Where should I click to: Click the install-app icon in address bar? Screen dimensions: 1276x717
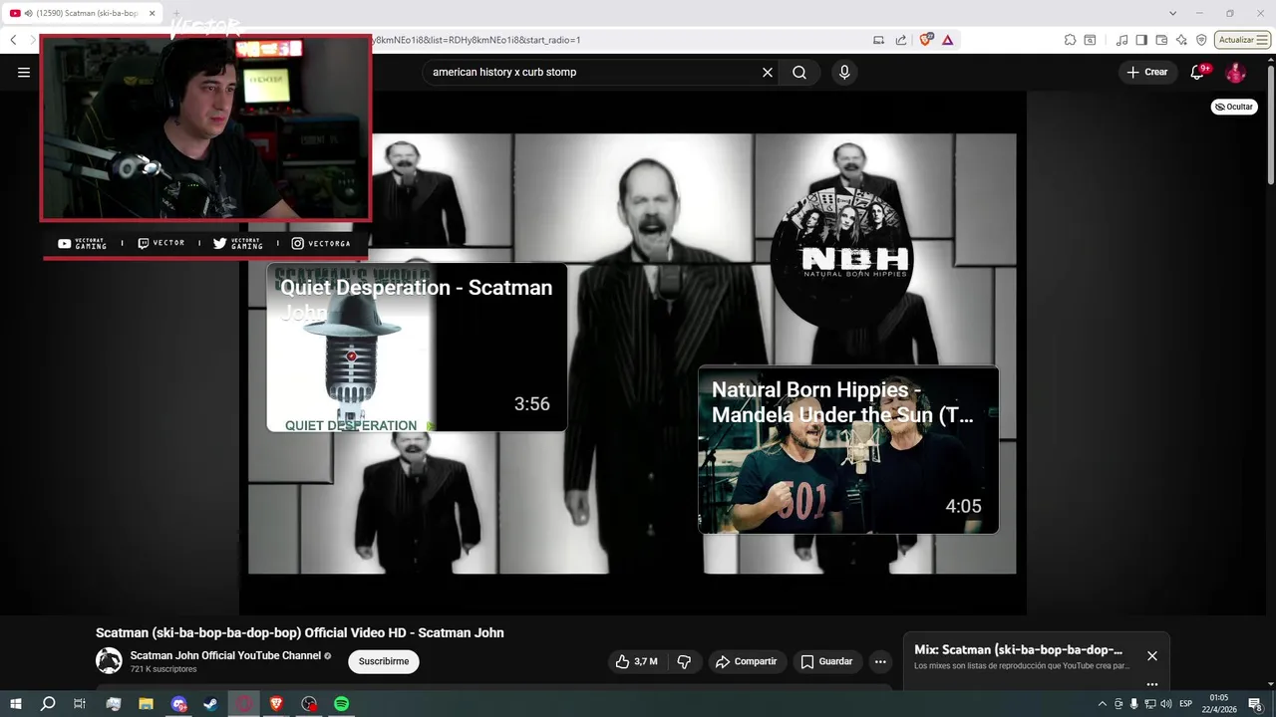click(x=878, y=40)
